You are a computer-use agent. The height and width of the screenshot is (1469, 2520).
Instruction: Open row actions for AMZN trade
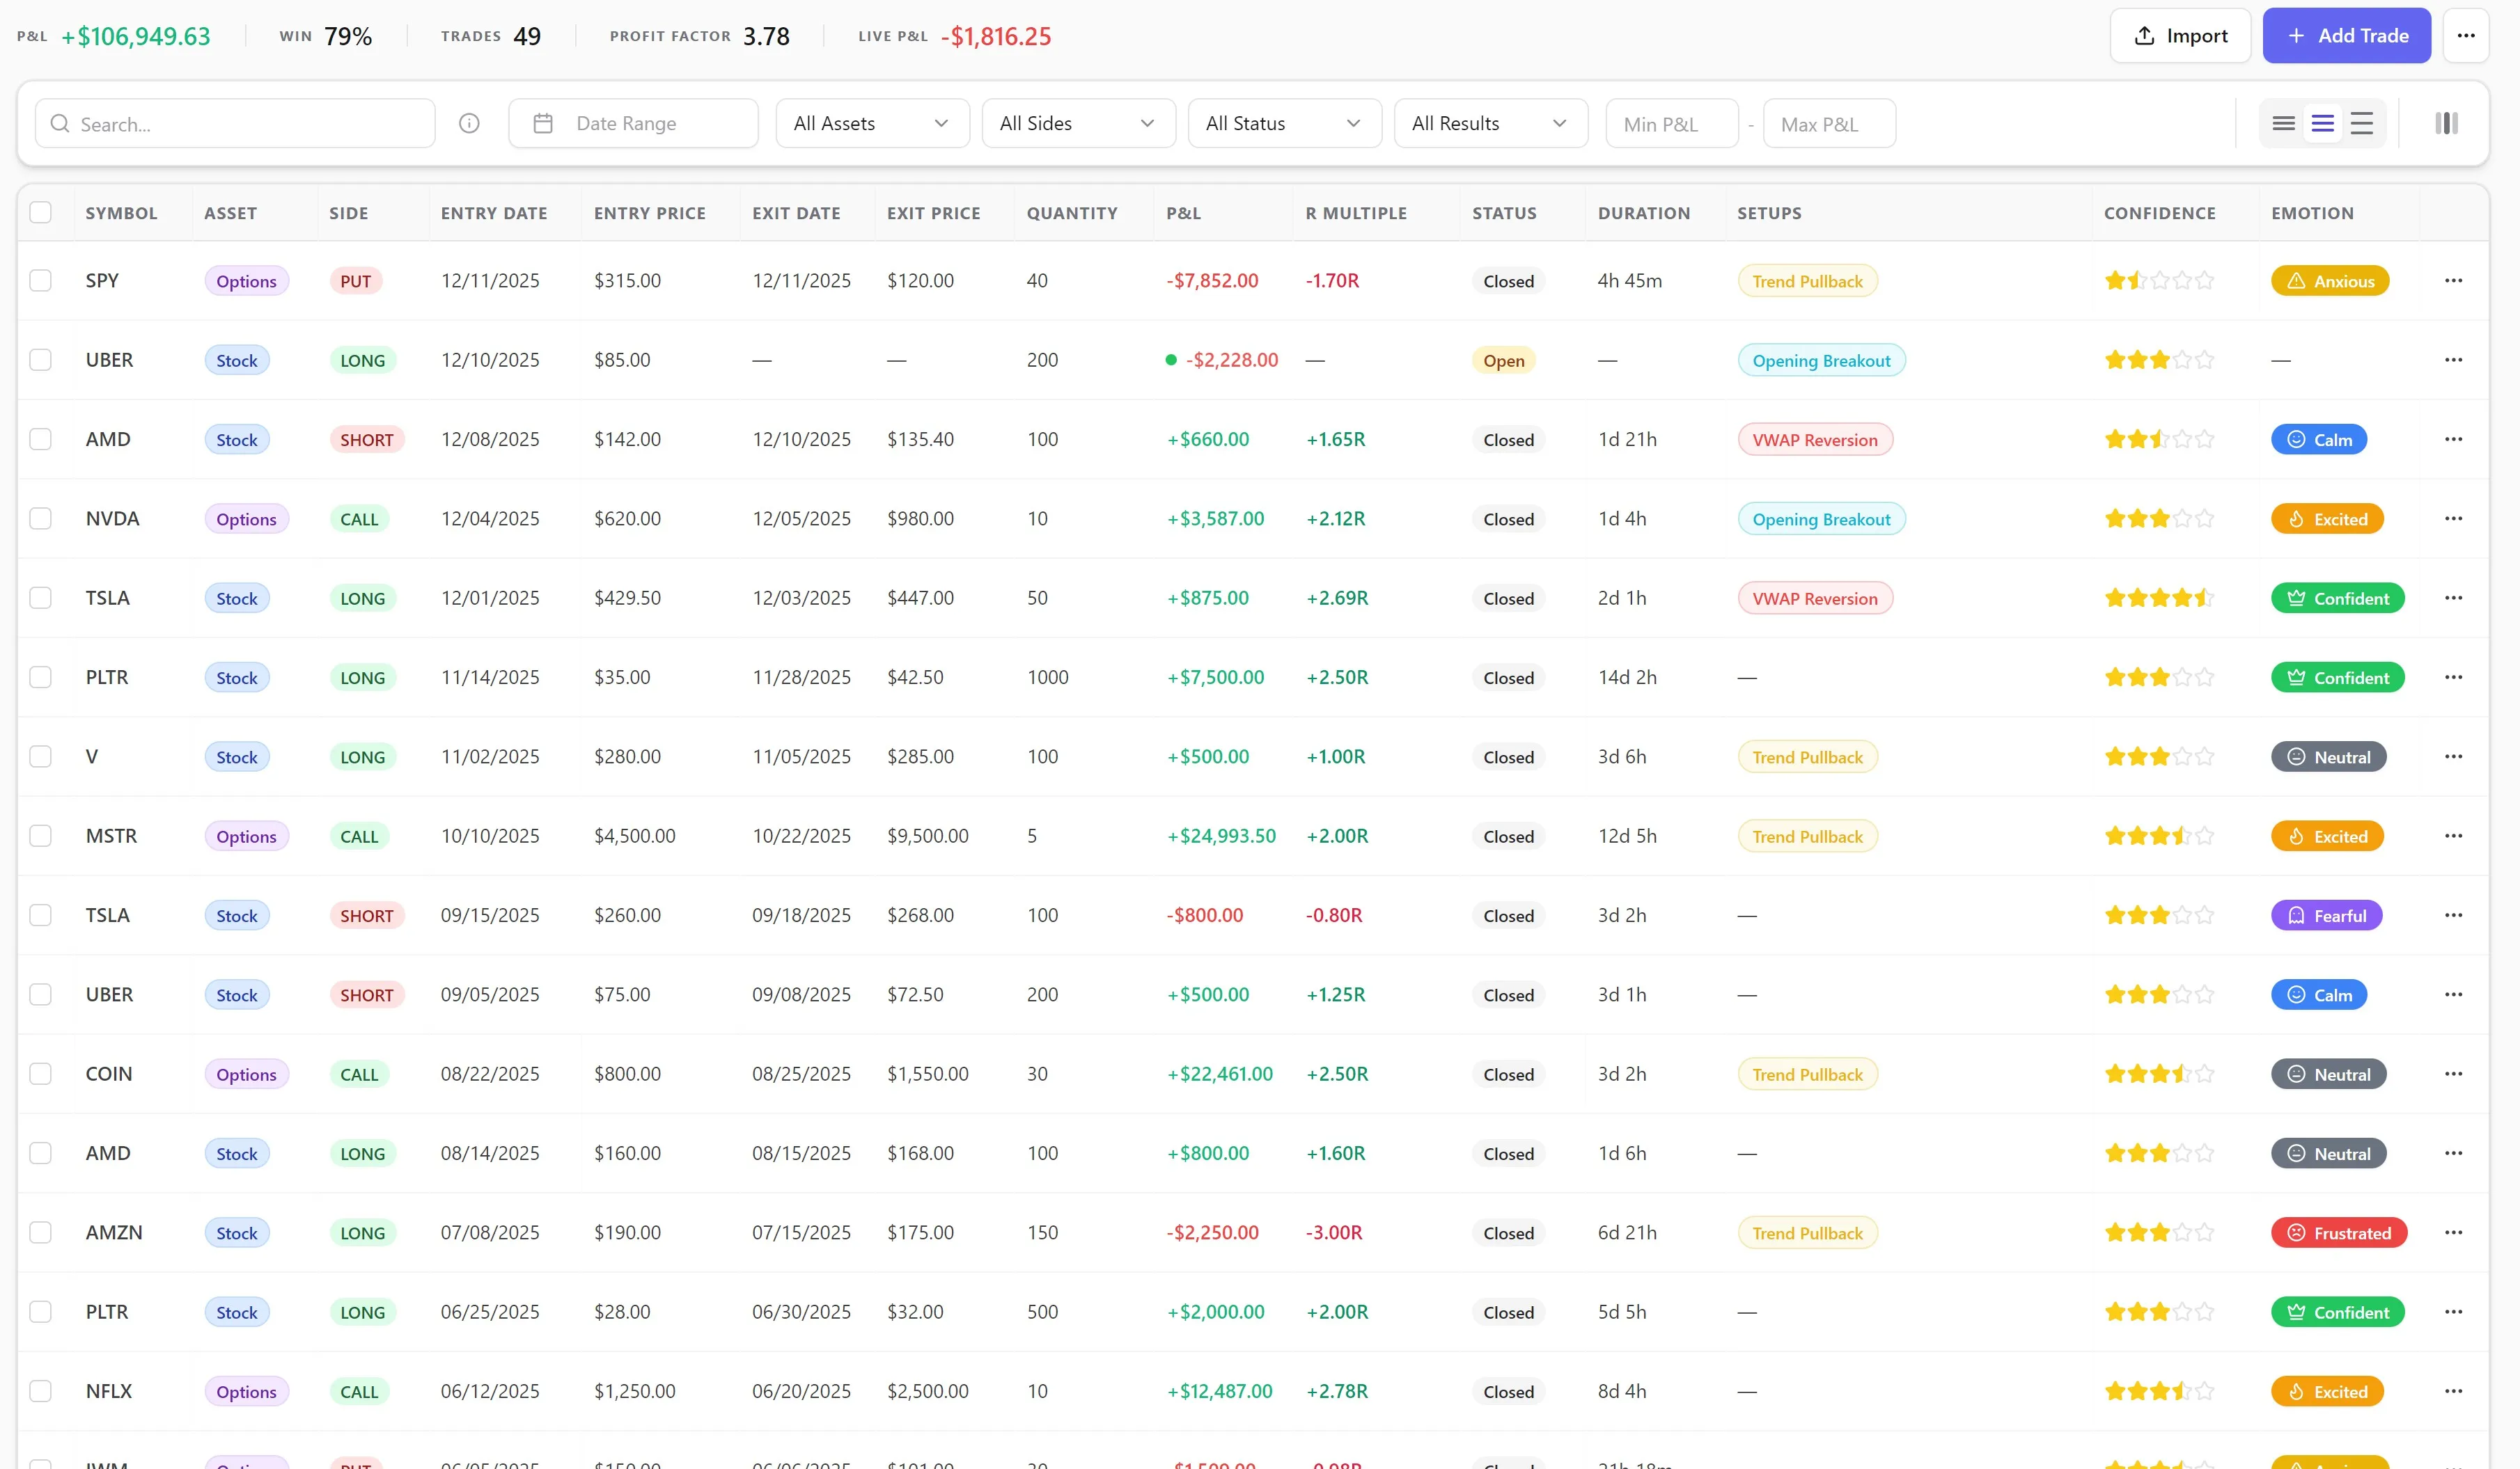tap(2452, 1233)
